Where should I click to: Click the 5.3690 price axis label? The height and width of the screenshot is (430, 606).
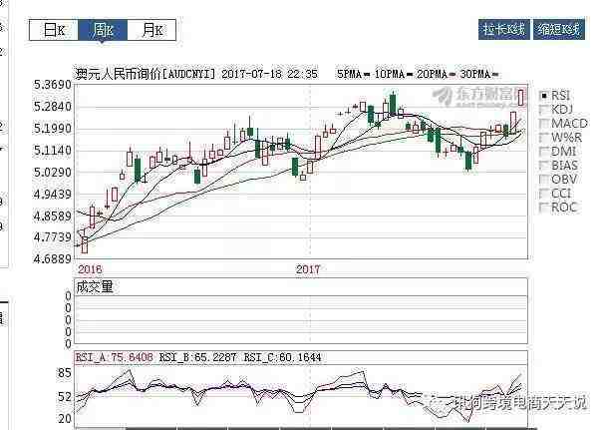click(x=53, y=85)
